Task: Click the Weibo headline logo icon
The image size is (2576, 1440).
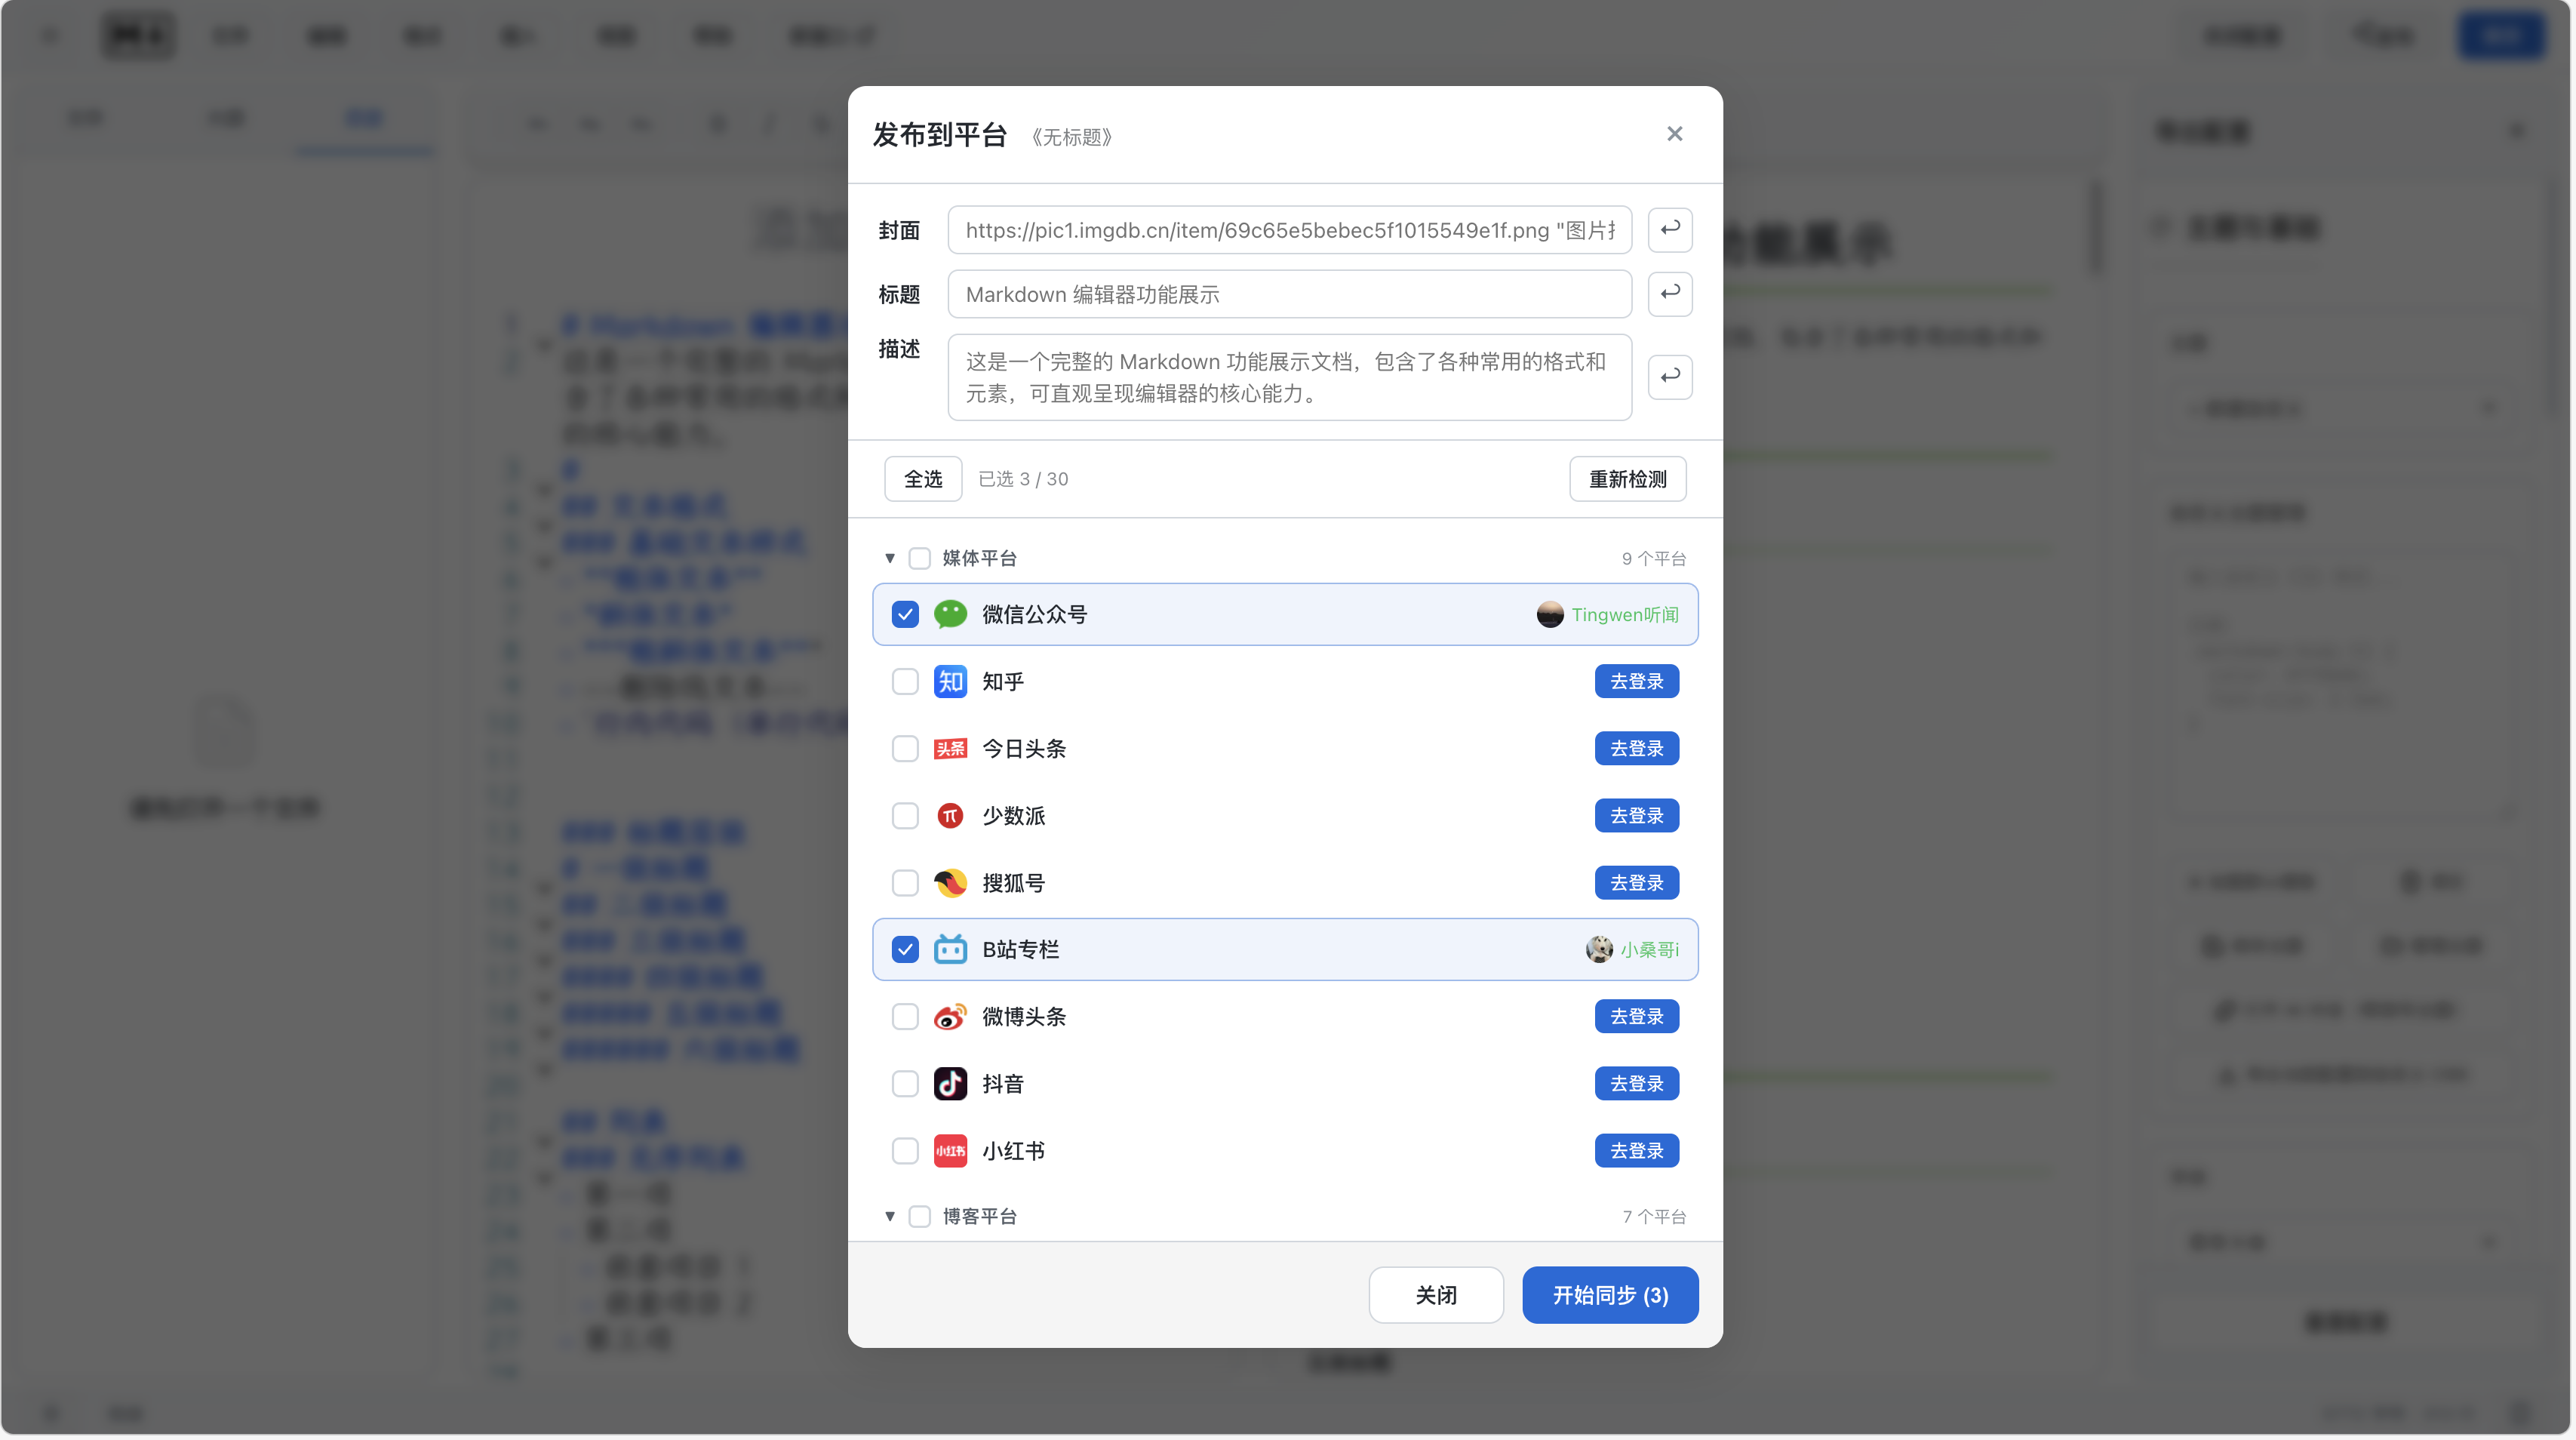Action: pos(949,1016)
